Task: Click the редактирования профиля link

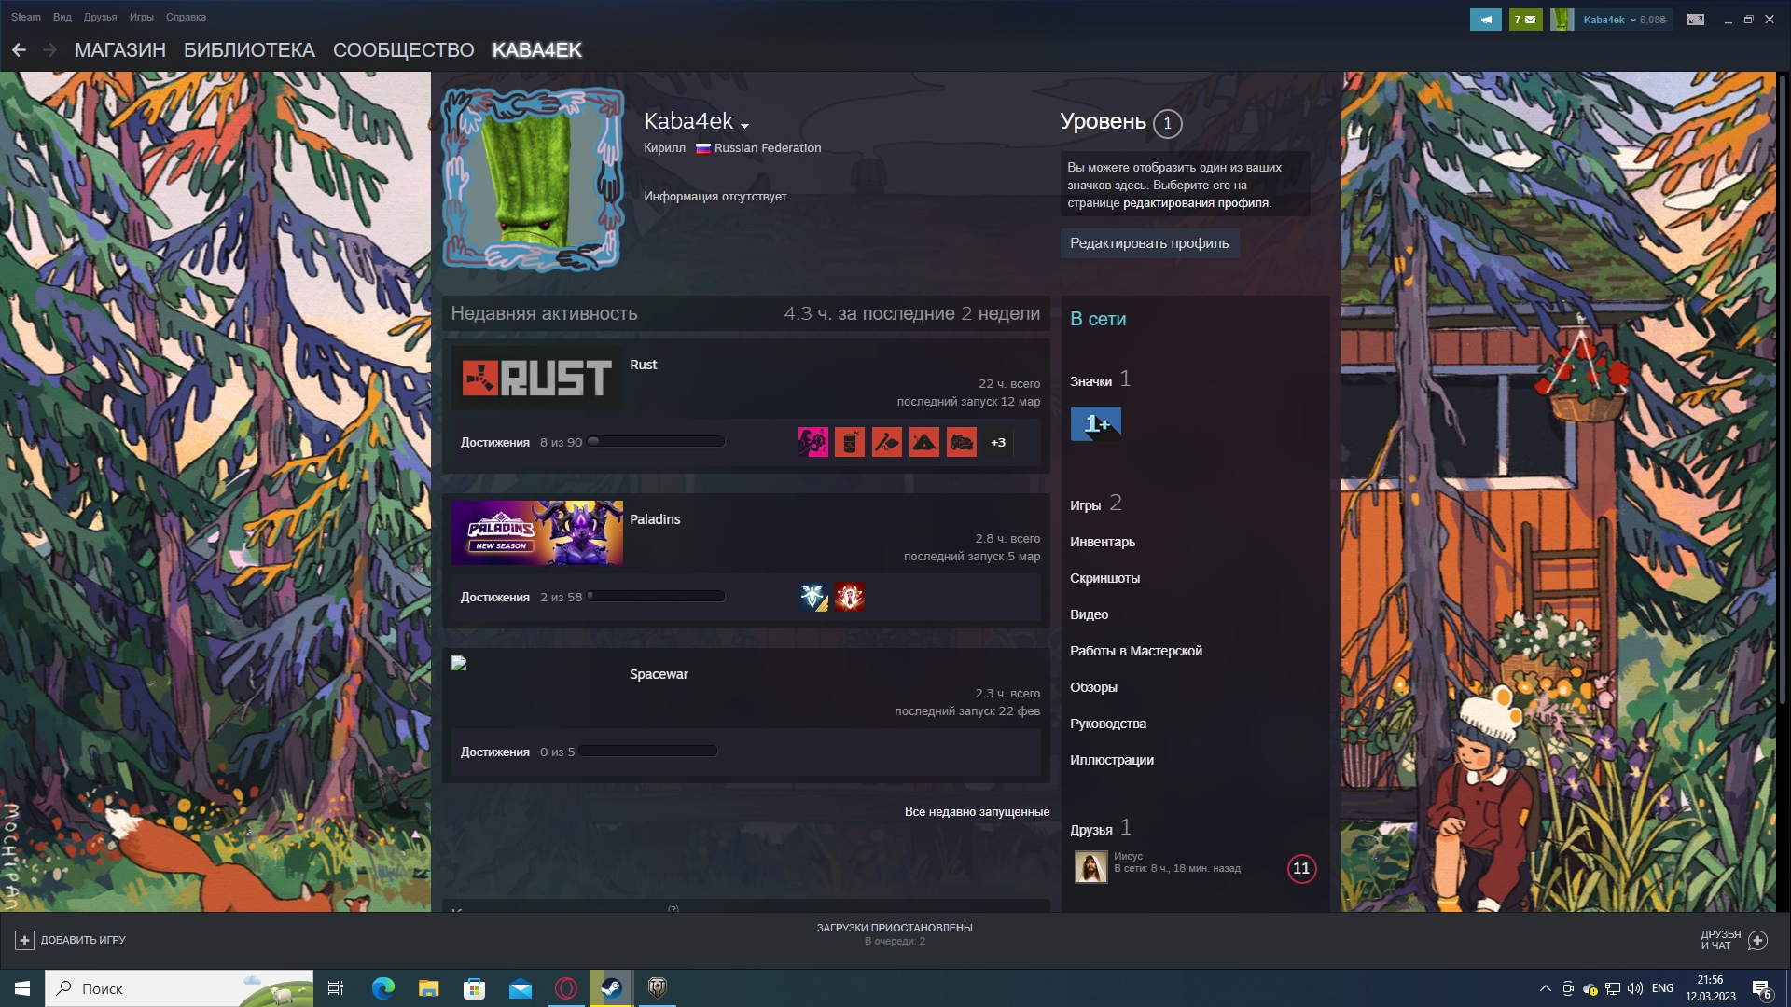Action: (x=1196, y=203)
